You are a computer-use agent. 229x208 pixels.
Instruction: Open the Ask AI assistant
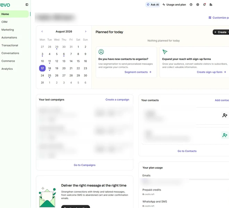[153, 5]
